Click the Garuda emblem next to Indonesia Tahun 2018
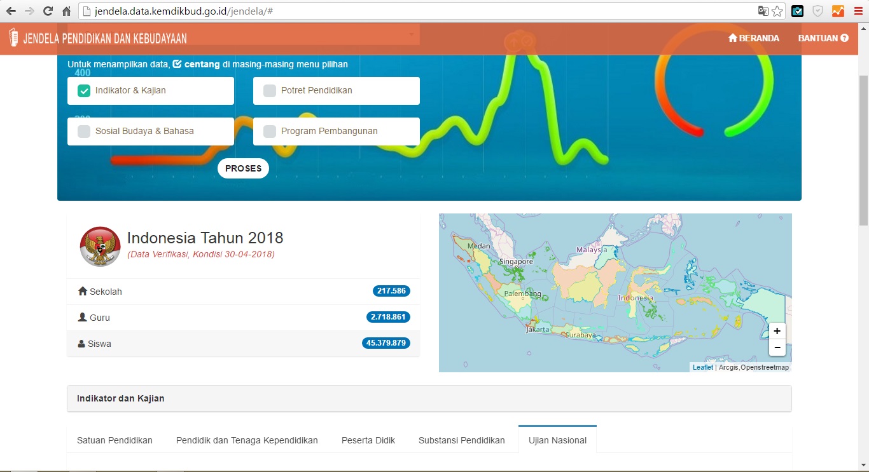Viewport: 869px width, 472px height. (100, 246)
